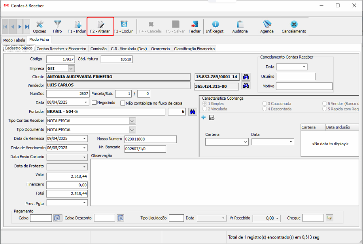Open the Agenda toolbar icon
This screenshot has height=244, width=363.
coord(267,25)
